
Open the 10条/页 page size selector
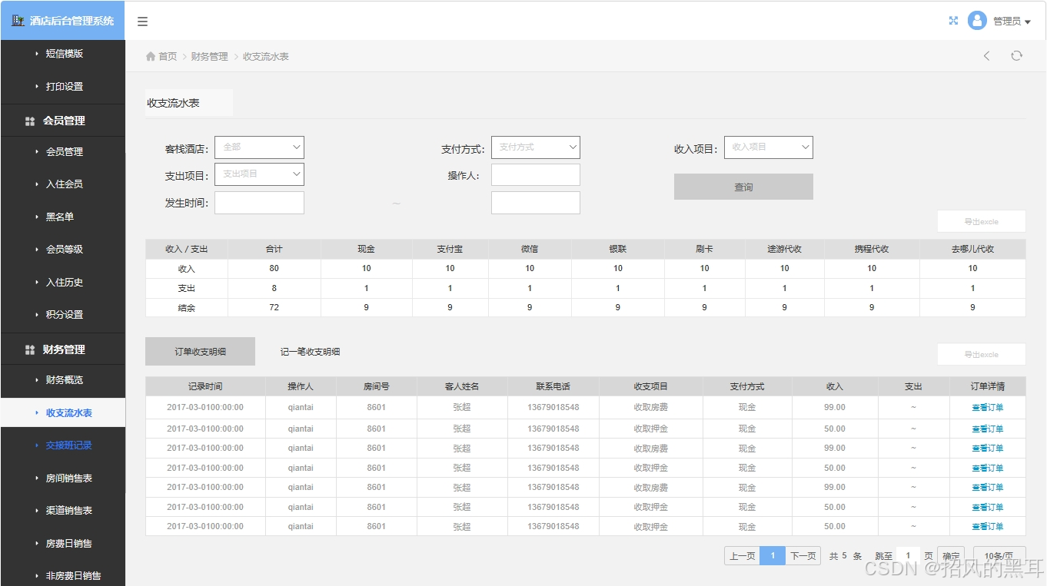click(x=999, y=556)
